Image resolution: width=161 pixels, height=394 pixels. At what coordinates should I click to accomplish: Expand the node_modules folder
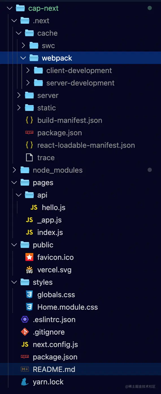(x=14, y=170)
